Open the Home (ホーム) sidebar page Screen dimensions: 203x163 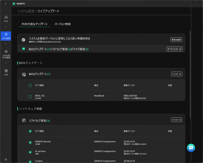coord(6,19)
